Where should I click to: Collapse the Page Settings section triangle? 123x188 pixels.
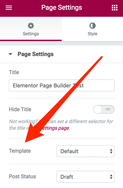11,54
